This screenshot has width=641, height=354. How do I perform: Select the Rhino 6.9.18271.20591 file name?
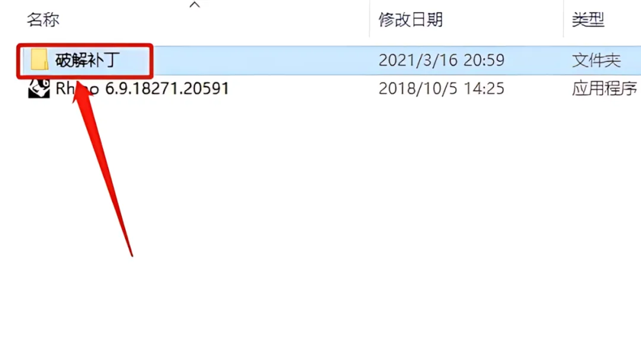pos(142,88)
